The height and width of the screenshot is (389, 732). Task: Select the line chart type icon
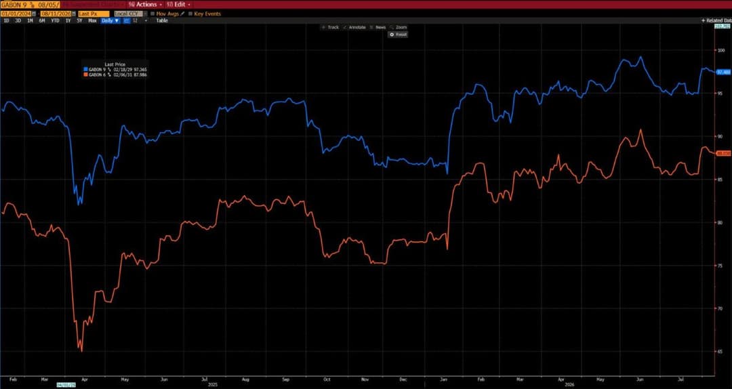click(x=126, y=20)
